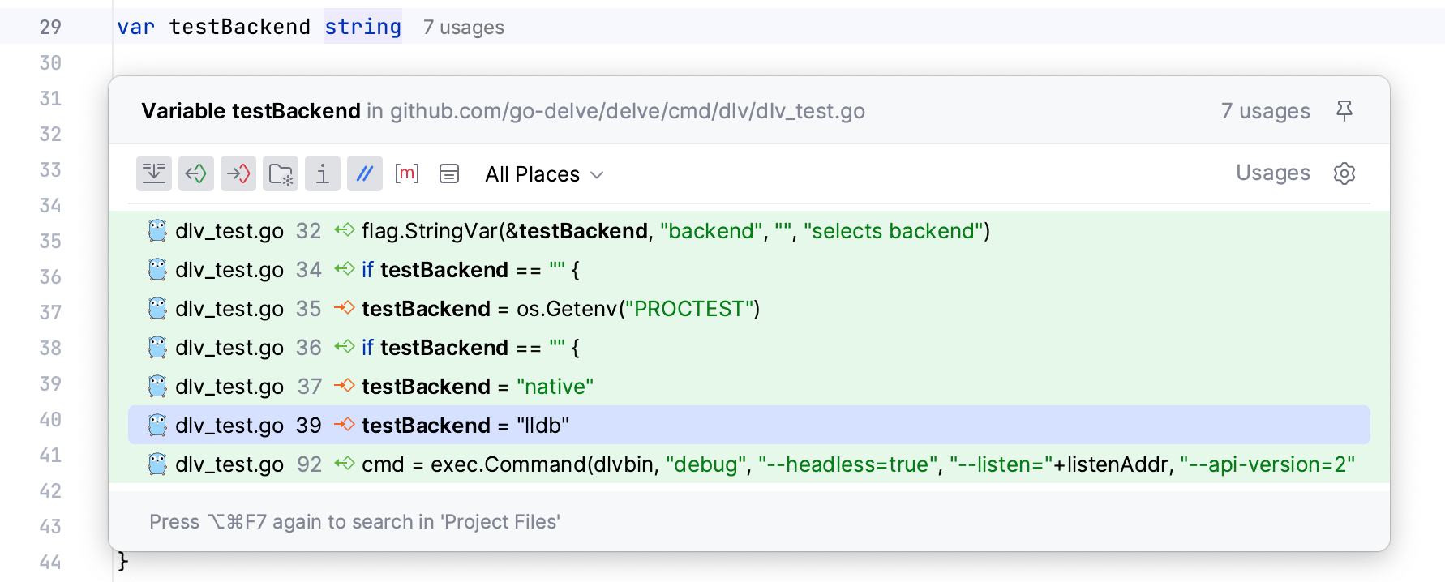Open usages settings gear
1445x582 pixels.
1344,173
